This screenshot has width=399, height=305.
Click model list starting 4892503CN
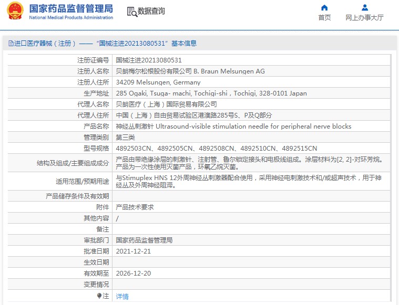[x=216, y=149]
